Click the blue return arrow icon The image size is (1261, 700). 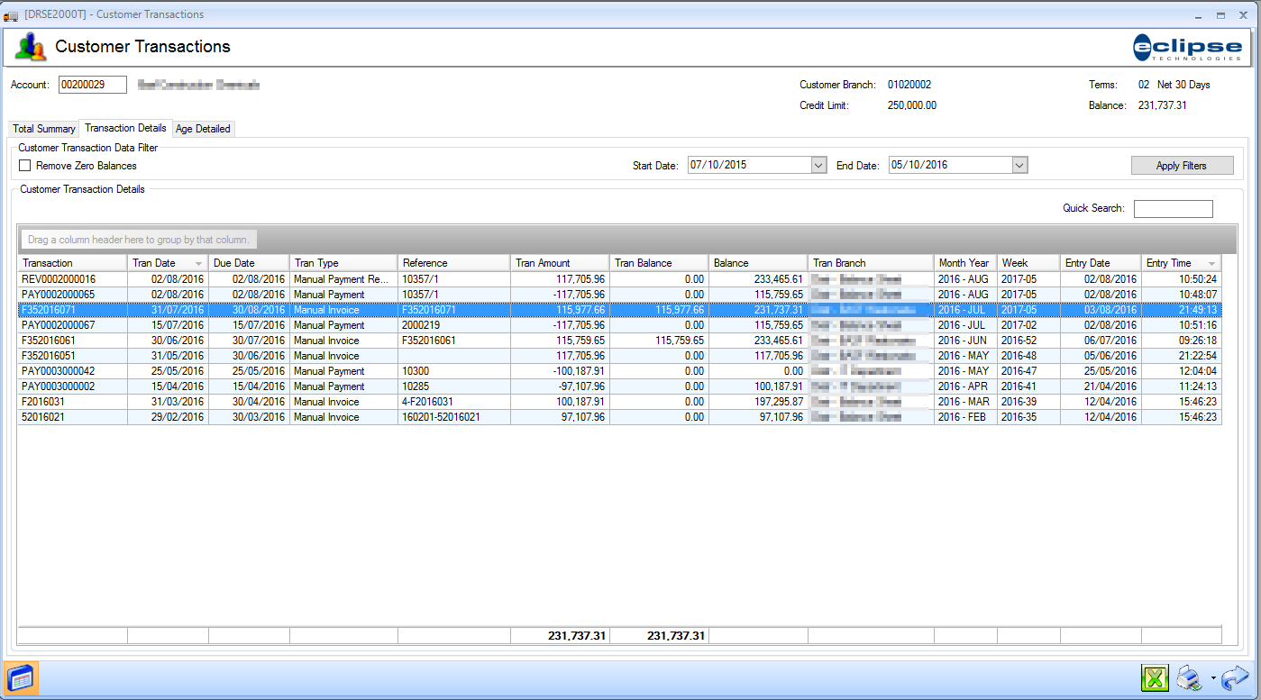click(1234, 678)
